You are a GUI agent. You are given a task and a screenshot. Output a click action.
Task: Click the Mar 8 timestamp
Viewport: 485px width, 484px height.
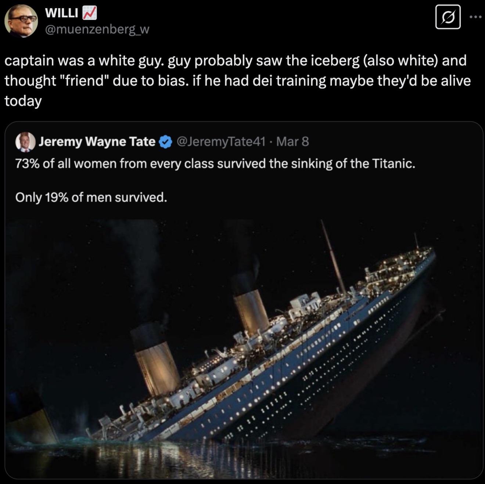tap(292, 141)
